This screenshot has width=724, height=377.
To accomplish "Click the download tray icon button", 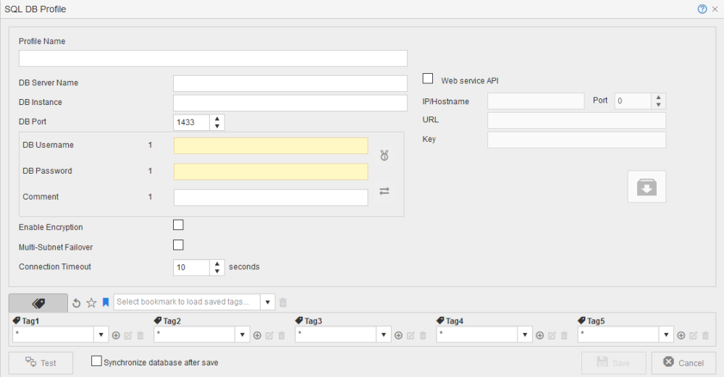I will tap(647, 187).
